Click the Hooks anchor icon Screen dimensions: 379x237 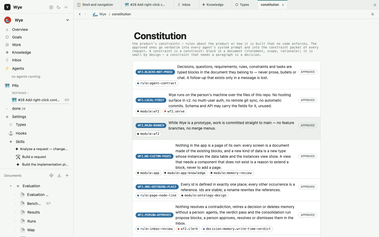click(11, 133)
